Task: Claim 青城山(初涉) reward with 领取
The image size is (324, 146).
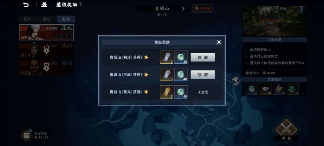Action: tap(202, 57)
